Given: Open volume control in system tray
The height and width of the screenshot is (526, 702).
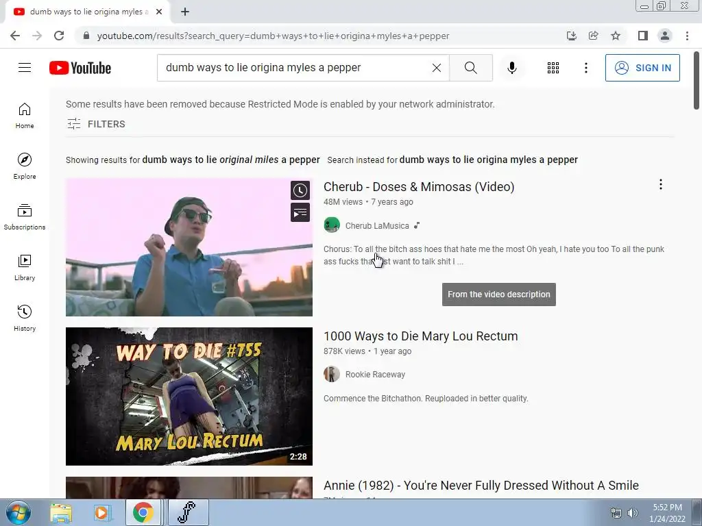Looking at the screenshot, I should click(633, 513).
